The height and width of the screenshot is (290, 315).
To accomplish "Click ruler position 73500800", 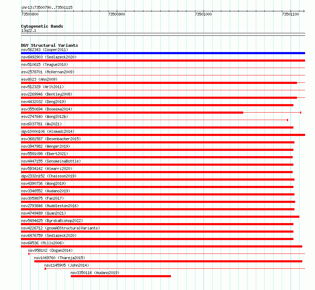I will (30, 14).
